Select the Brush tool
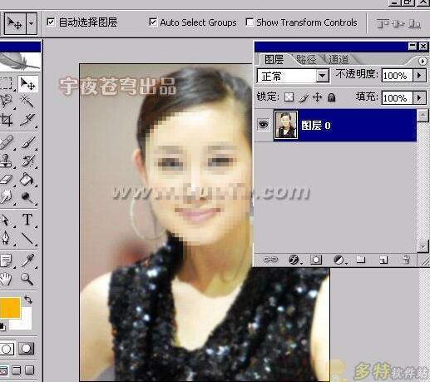The width and height of the screenshot is (430, 382). coord(27,142)
